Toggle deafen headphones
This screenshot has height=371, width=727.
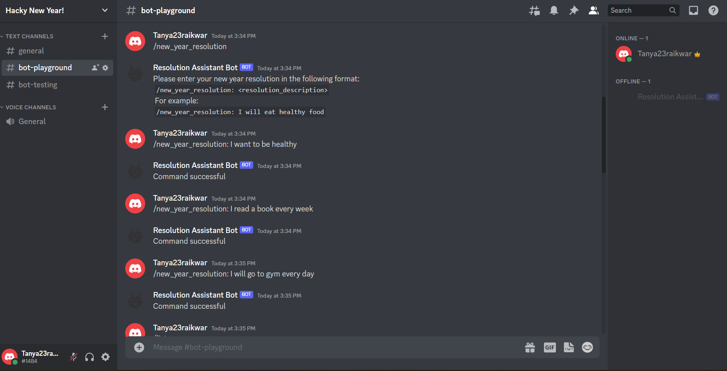coord(90,357)
